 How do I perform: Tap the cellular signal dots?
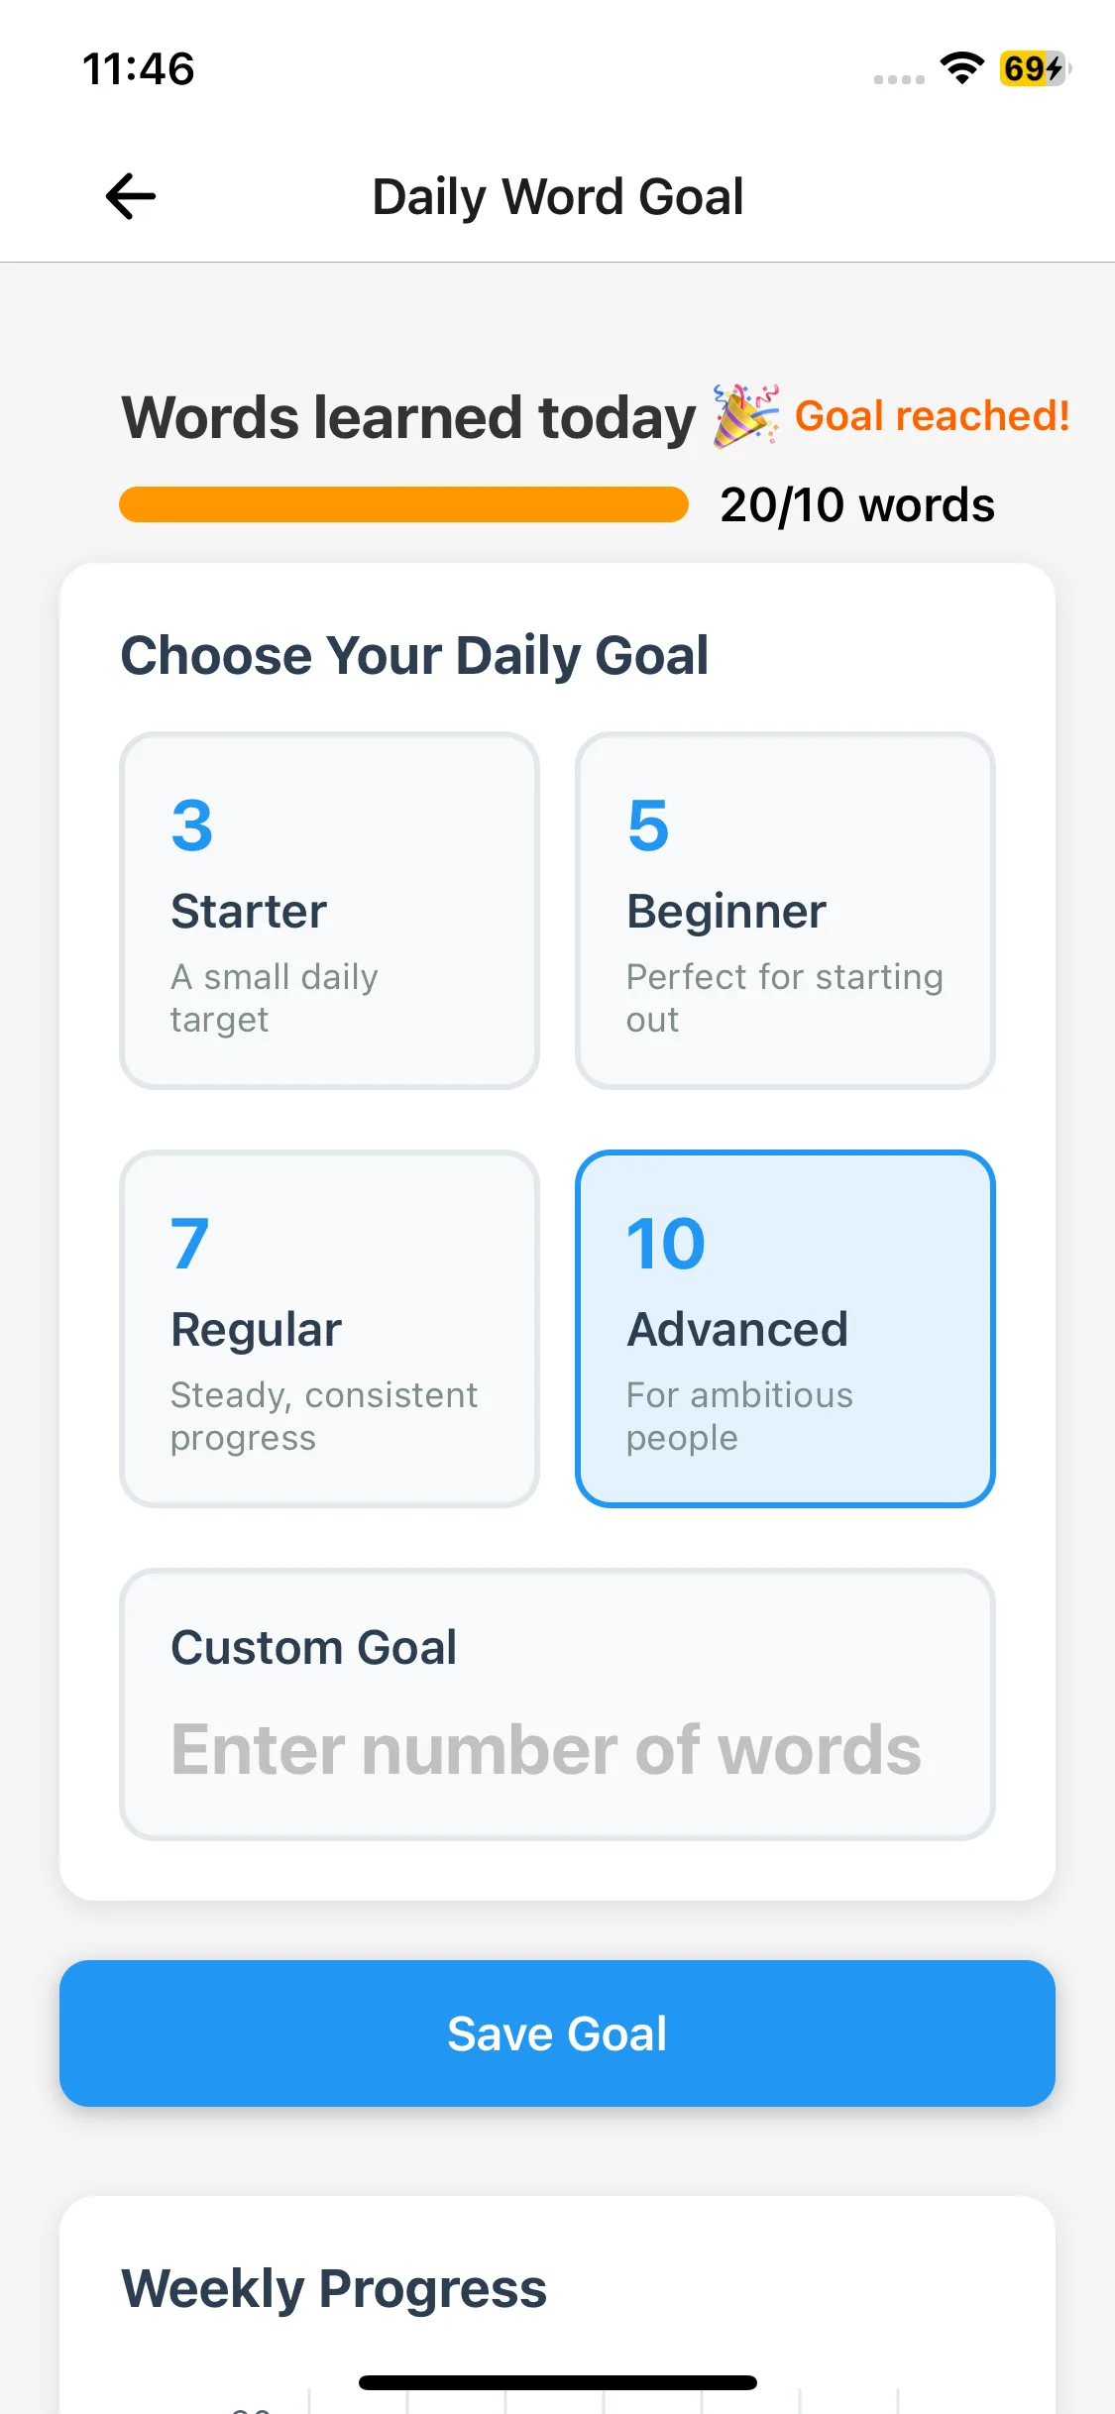pyautogui.click(x=899, y=79)
